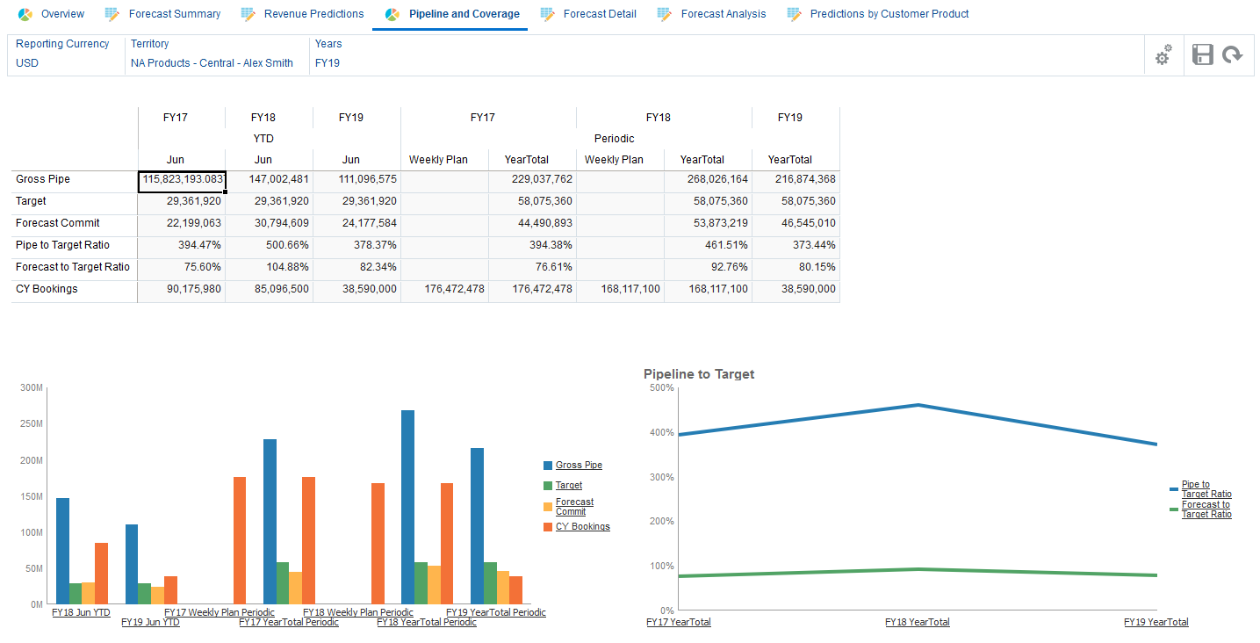This screenshot has height=643, width=1260.
Task: Click the FY18 YearTotal axis link
Action: tap(917, 623)
